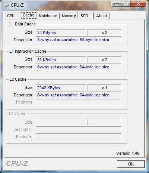This screenshot has width=149, height=173.
Task: Click the OK button
Action: tap(131, 164)
